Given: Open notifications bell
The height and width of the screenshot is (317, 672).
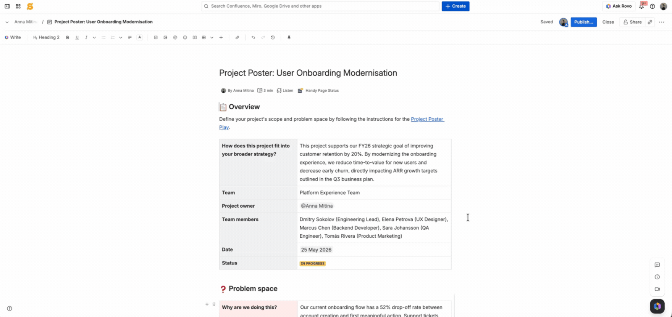Looking at the screenshot, I should pos(641,6).
